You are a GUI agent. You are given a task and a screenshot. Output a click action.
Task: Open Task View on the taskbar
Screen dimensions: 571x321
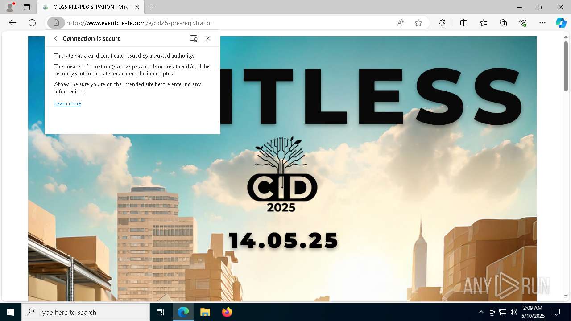161,312
